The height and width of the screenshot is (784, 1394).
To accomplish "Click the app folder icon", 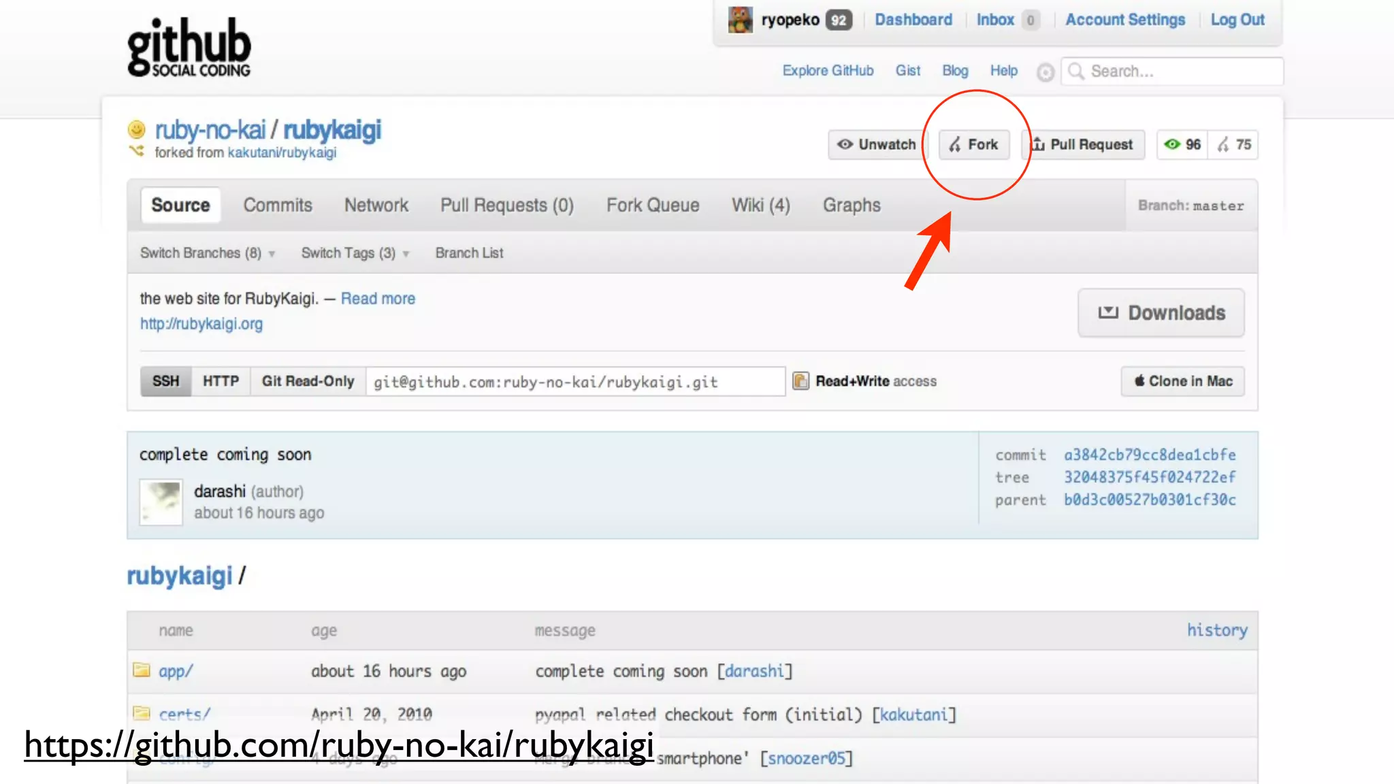I will 142,670.
